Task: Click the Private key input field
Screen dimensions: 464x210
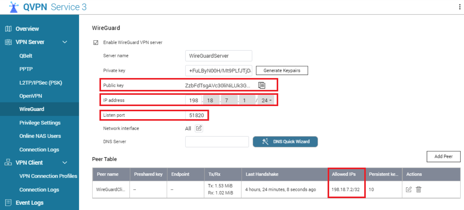Action: pos(219,70)
